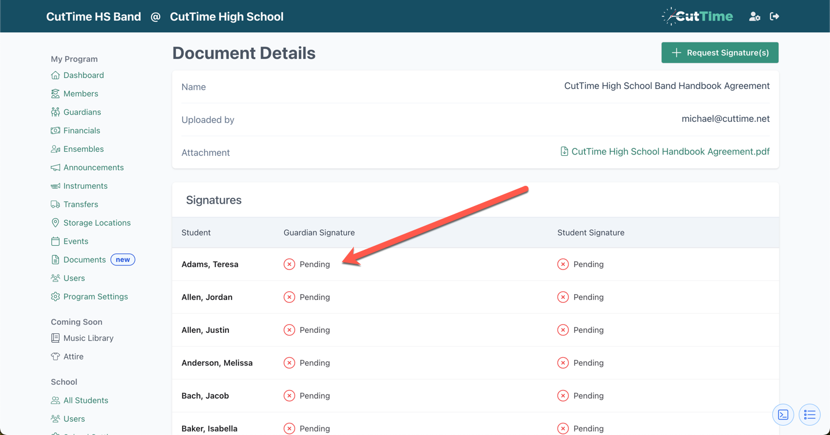Click the Program Settings gear icon

click(55, 297)
